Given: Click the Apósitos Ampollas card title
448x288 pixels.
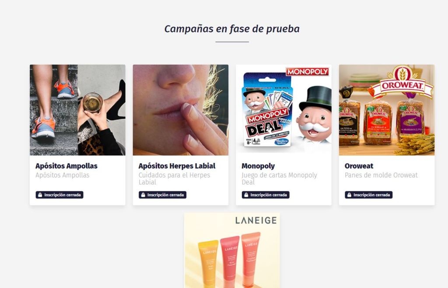Looking at the screenshot, I should 66,166.
